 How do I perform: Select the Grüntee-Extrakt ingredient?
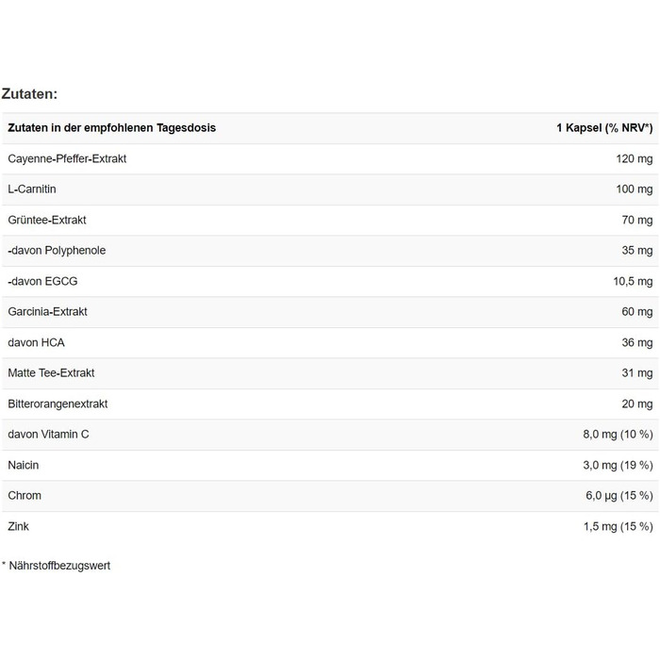point(47,220)
